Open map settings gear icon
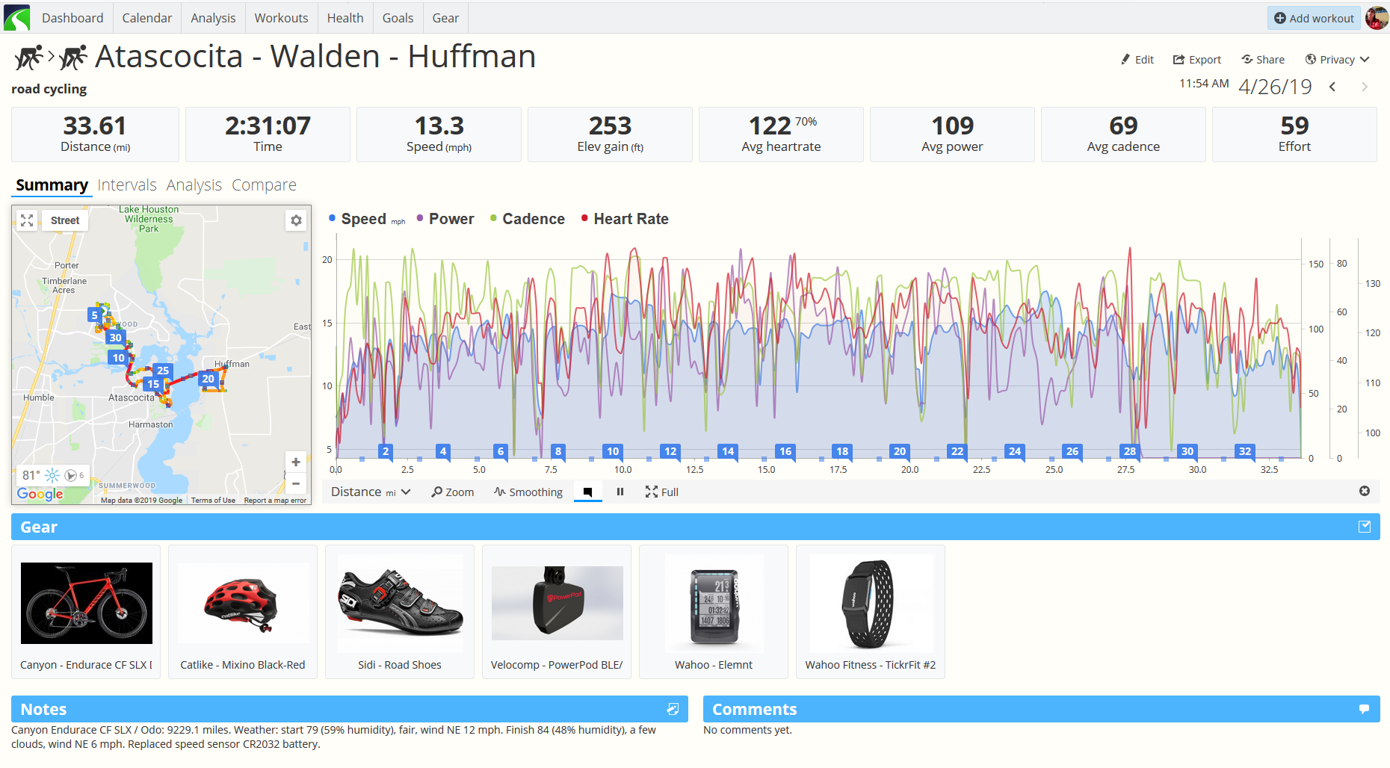Viewport: 1390px width, 768px height. [x=297, y=220]
